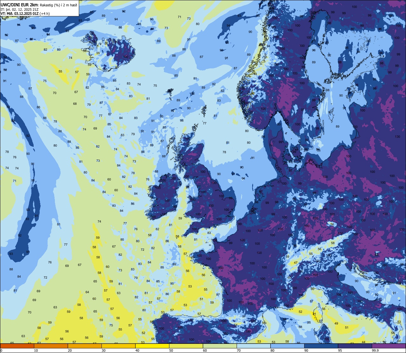The height and width of the screenshot is (353, 406).
Task: Pick the 20–30 legend color band
Action: [85, 346]
